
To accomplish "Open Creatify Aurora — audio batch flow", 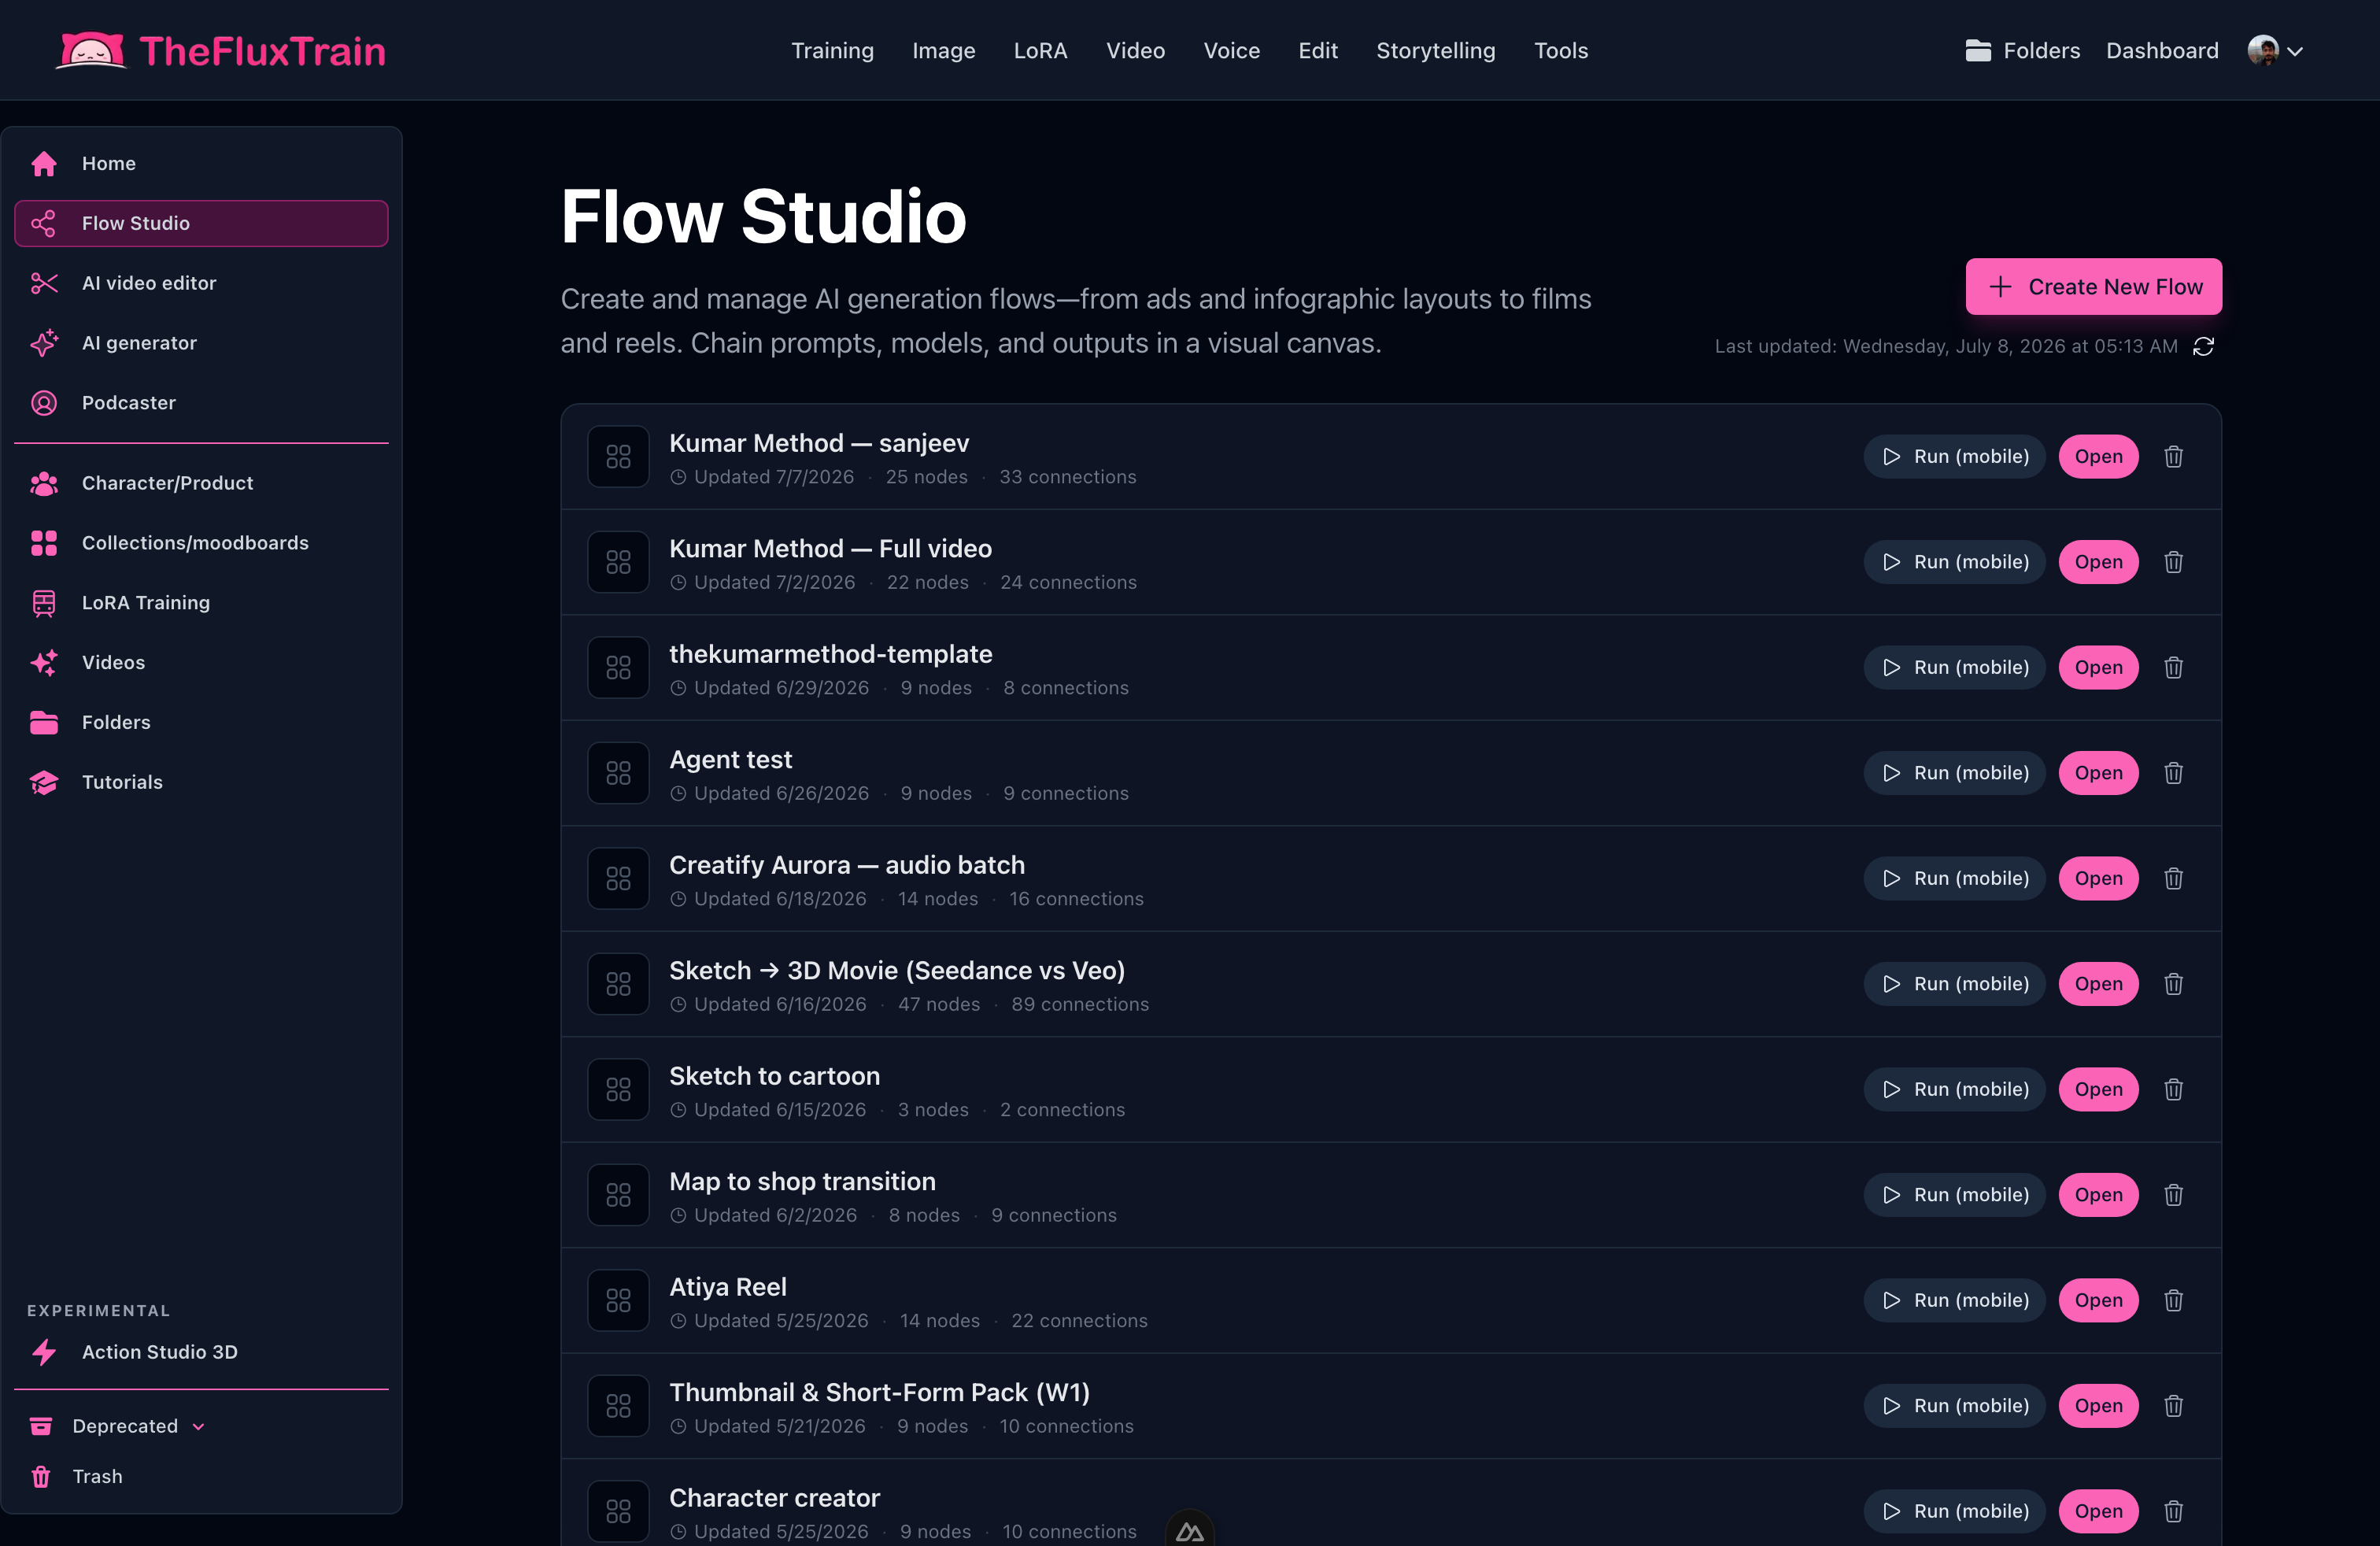I will click(2098, 879).
